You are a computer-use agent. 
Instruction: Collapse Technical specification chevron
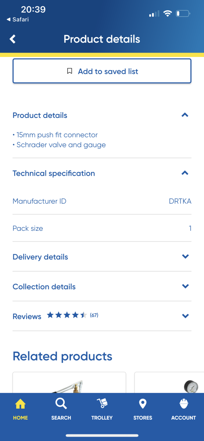click(x=185, y=173)
